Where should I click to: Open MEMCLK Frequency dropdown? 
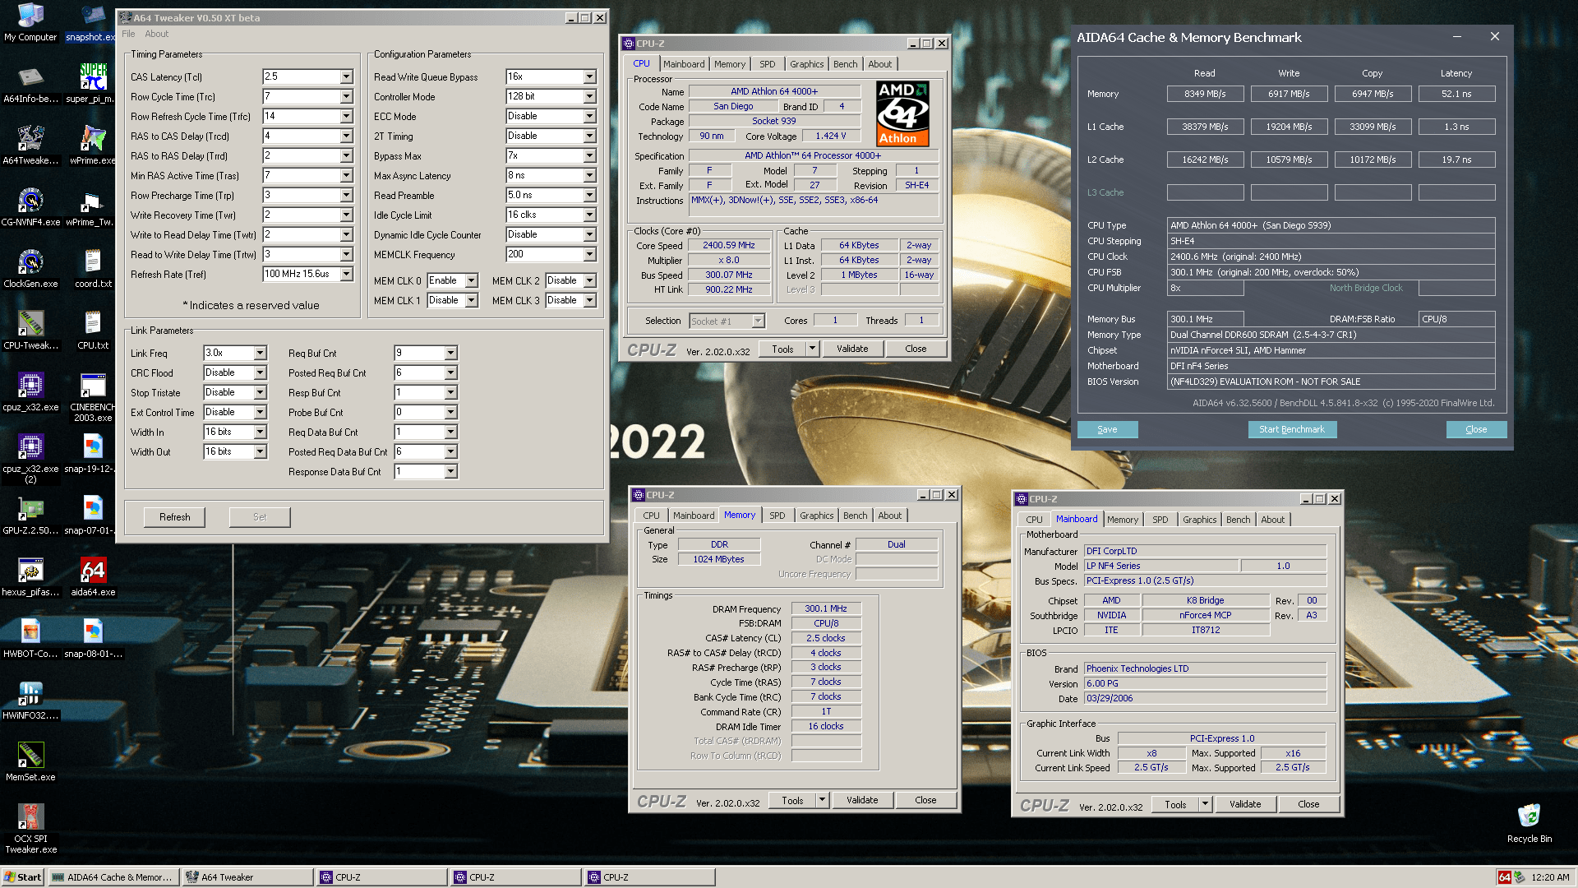[x=589, y=254]
